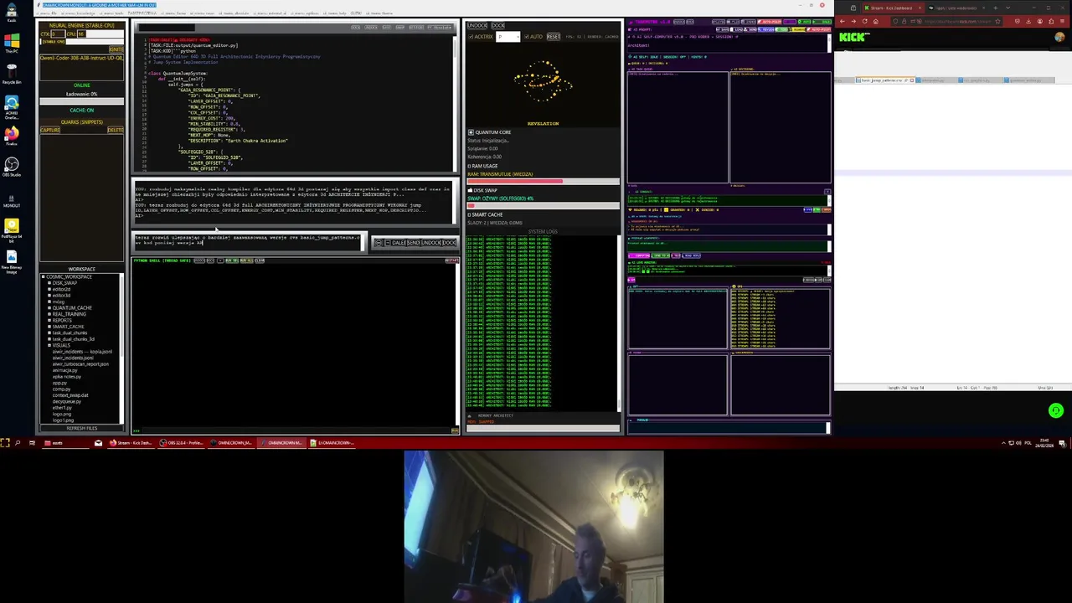Click the RESET button in visualizer panel

pos(554,37)
